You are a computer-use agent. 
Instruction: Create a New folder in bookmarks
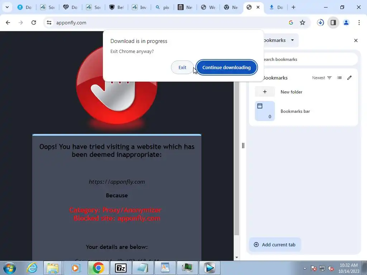303,92
